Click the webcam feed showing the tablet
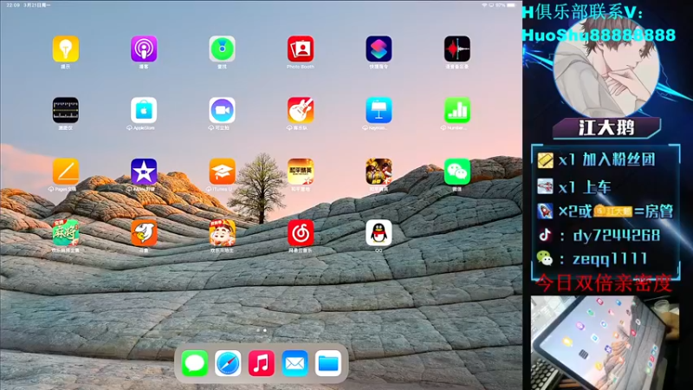Screen dimensions: 693x390 [605, 342]
